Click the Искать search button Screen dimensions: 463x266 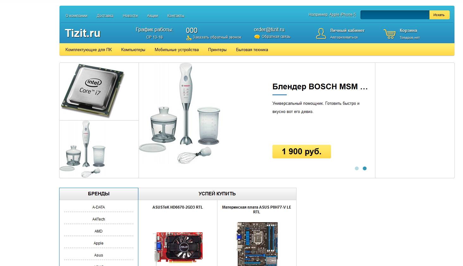439,15
